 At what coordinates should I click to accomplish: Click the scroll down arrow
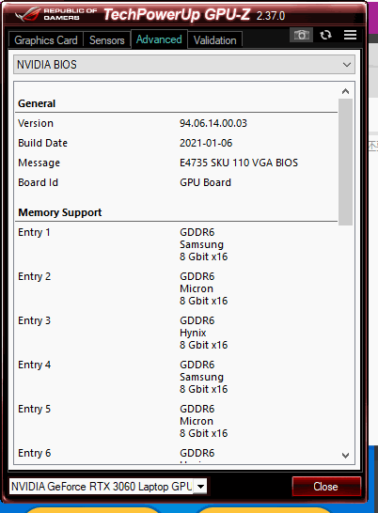345,456
